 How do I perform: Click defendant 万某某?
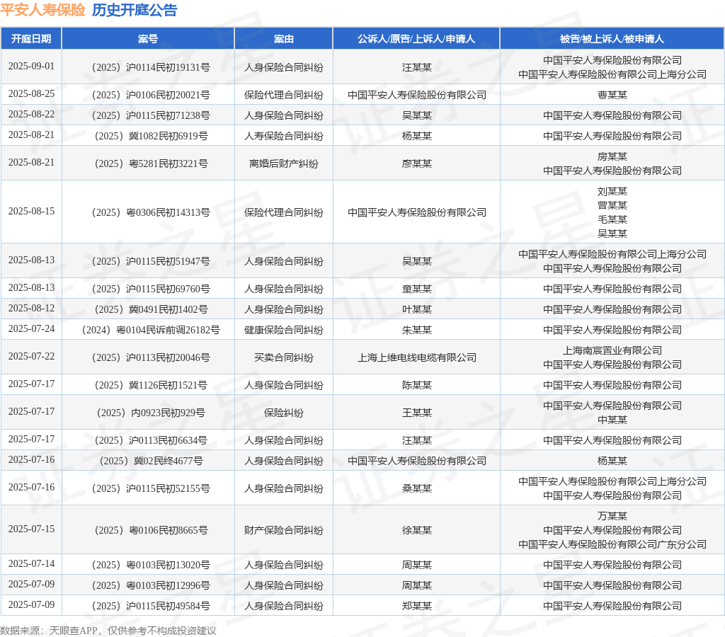tap(612, 517)
